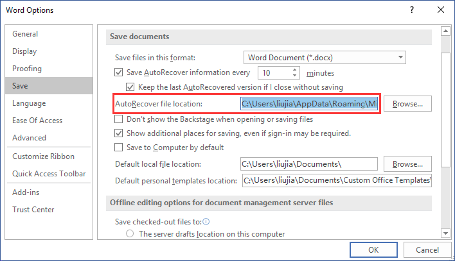The height and width of the screenshot is (261, 455).
Task: Increase AutoRecover minutes with up arrow
Action: [295, 70]
